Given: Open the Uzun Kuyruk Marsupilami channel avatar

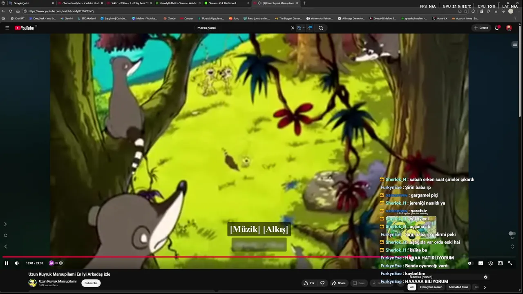Looking at the screenshot, I should (32, 283).
